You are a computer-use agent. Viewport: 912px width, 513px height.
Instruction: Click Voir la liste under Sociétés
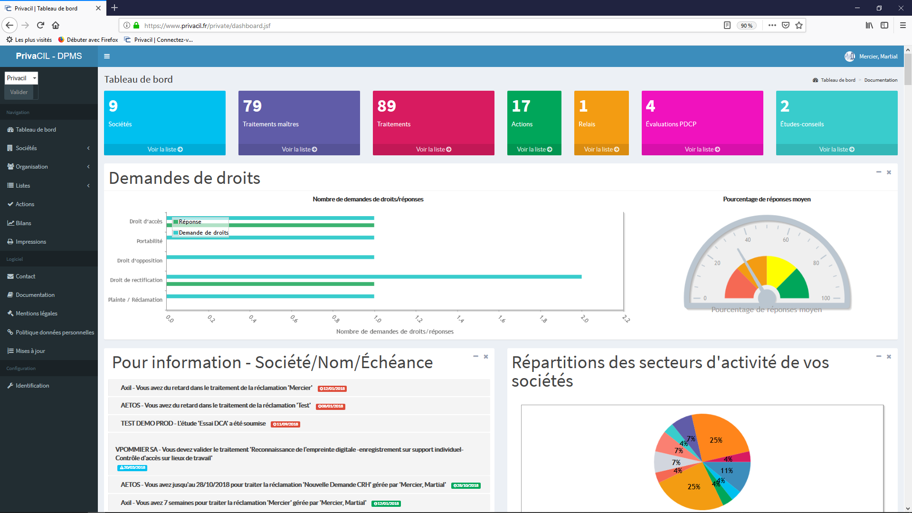click(165, 149)
